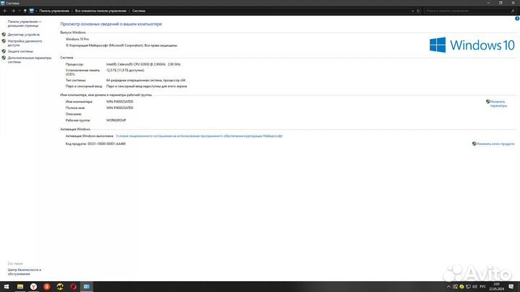Open 'Защита системы' link
The width and height of the screenshot is (520, 292).
point(20,51)
